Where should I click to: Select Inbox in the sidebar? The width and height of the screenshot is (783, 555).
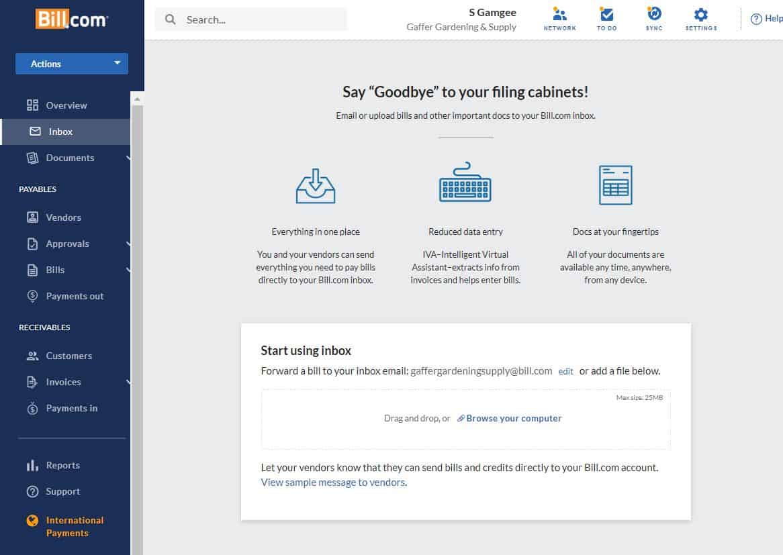(60, 132)
